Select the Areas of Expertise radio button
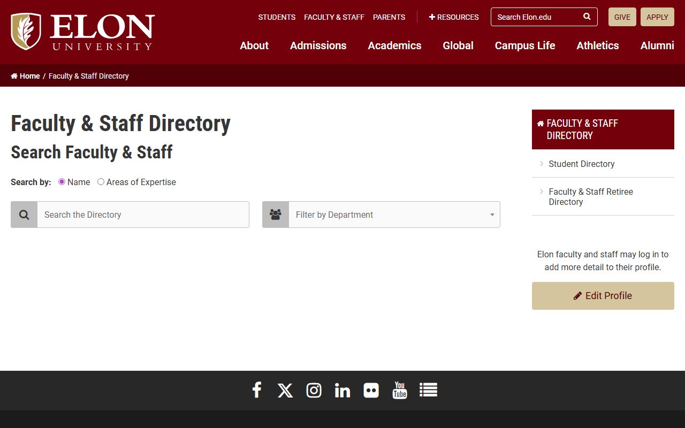Screen dimensions: 685x428 (101, 182)
